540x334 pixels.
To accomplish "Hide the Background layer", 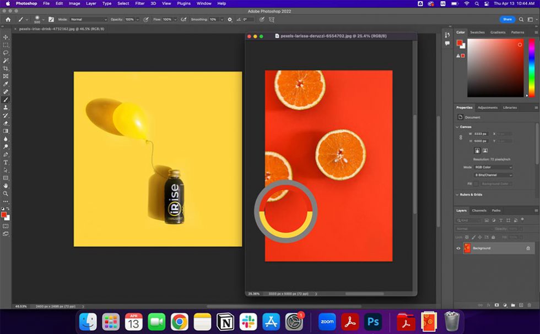I will pos(458,248).
